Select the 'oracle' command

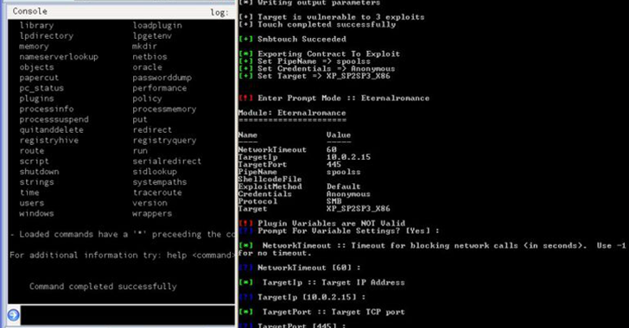pyautogui.click(x=147, y=67)
